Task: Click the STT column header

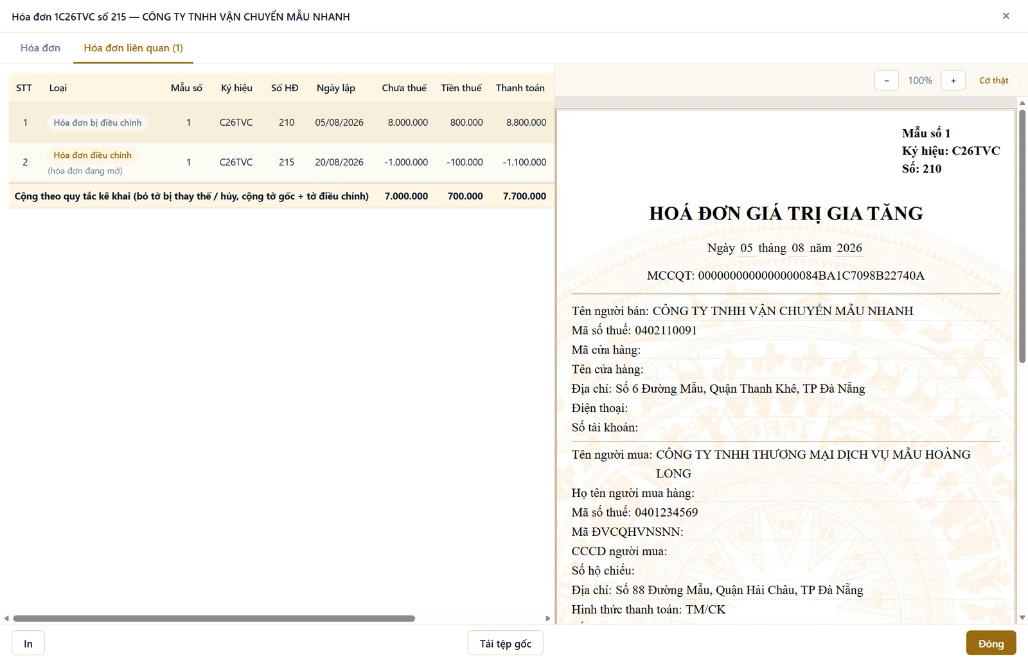Action: [24, 88]
